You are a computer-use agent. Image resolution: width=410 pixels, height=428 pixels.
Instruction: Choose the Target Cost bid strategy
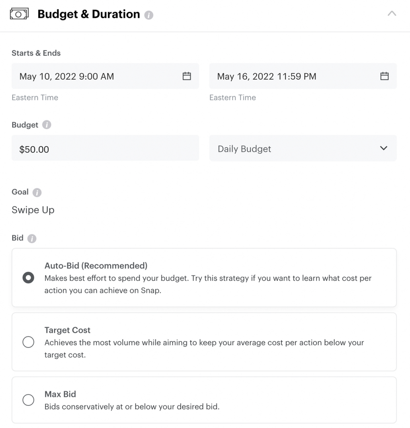pyautogui.click(x=28, y=342)
